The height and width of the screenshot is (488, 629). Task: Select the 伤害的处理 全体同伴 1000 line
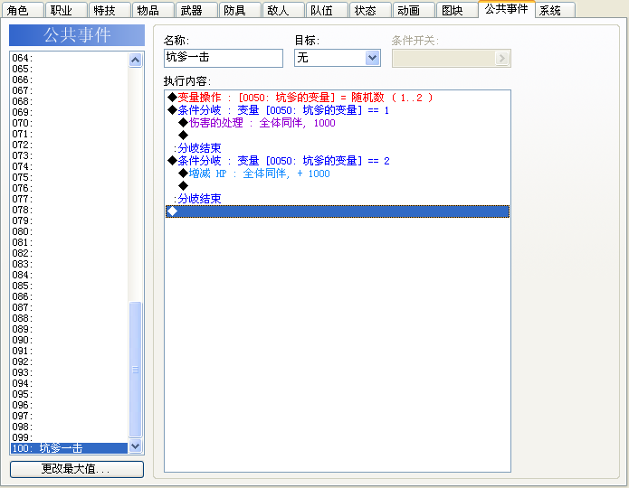[x=338, y=123]
